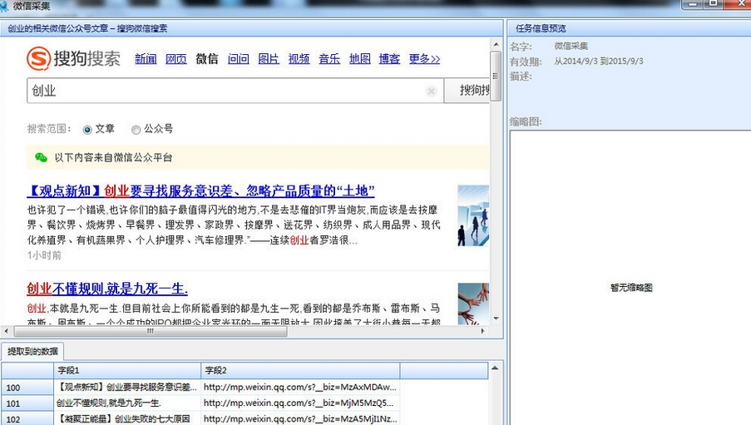Click the task name value 微信采集
The image size is (751, 425).
[571, 46]
